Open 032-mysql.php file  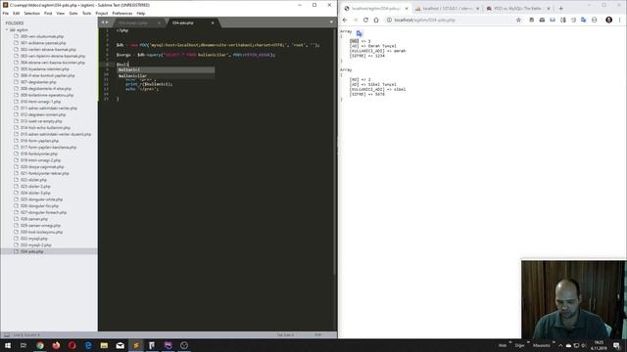(34, 239)
